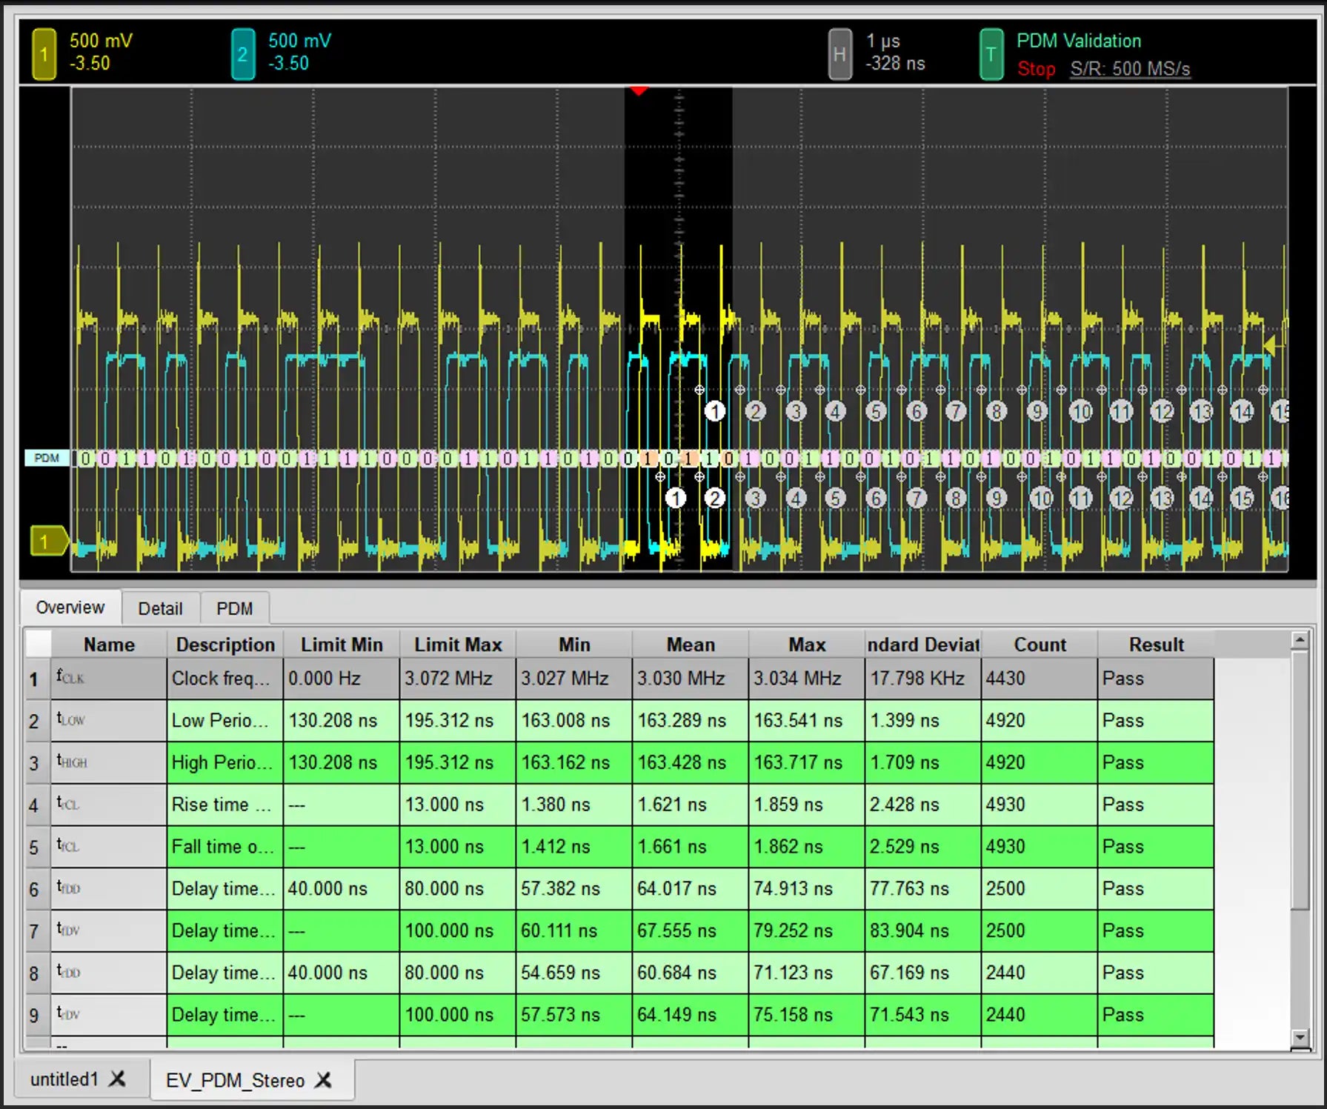Select the Overview tab
Screen dimensions: 1327x1109
pos(70,607)
